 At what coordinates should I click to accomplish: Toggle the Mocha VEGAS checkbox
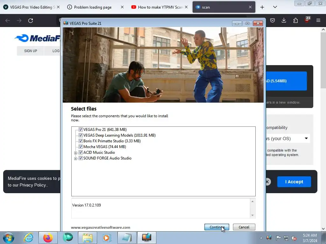(x=81, y=147)
